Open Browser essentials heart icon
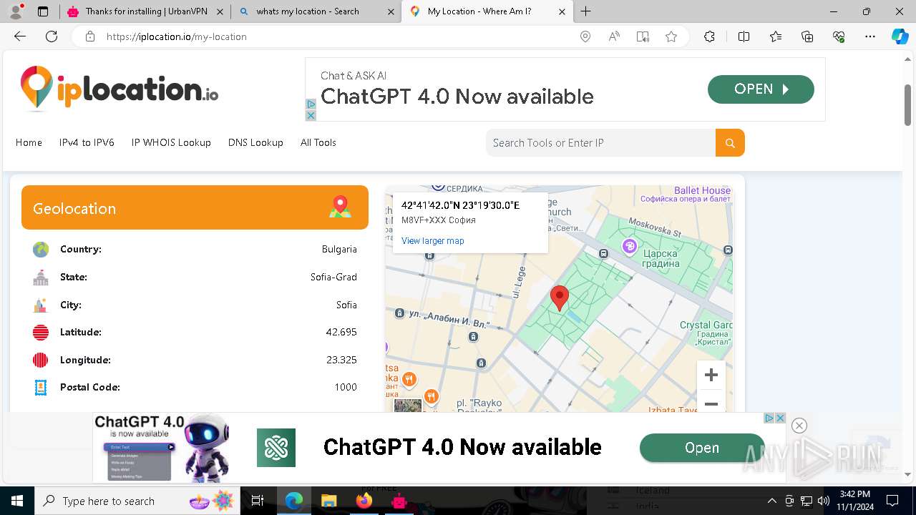The width and height of the screenshot is (916, 515). click(x=839, y=36)
